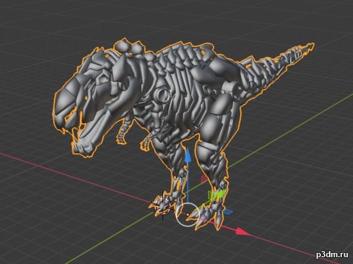Click the white free-move gizmo circle

[188, 215]
